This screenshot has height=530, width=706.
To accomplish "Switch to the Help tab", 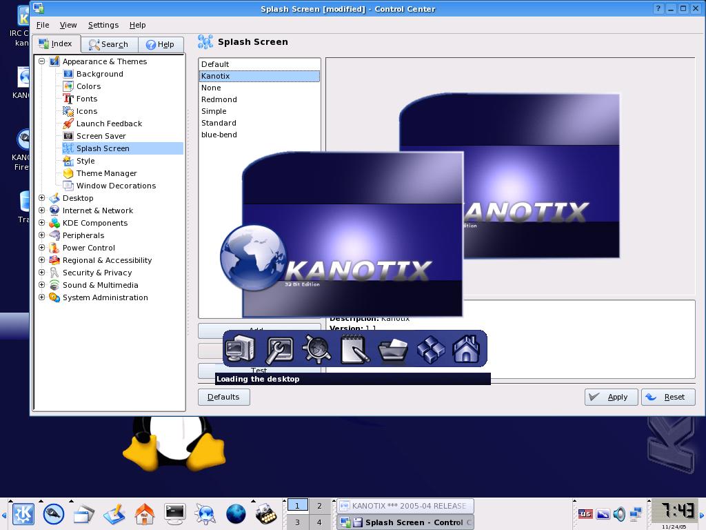I will pos(161,44).
